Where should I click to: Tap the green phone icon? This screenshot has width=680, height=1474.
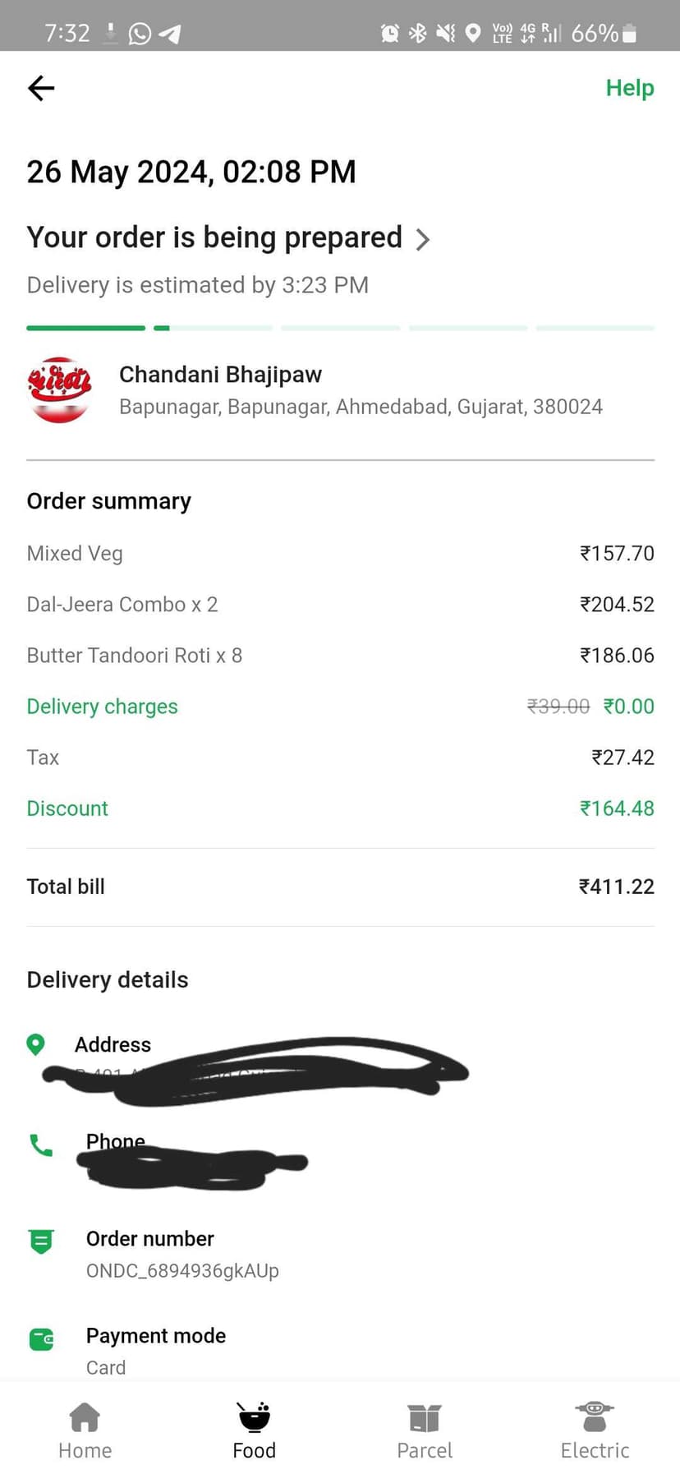(x=40, y=1145)
